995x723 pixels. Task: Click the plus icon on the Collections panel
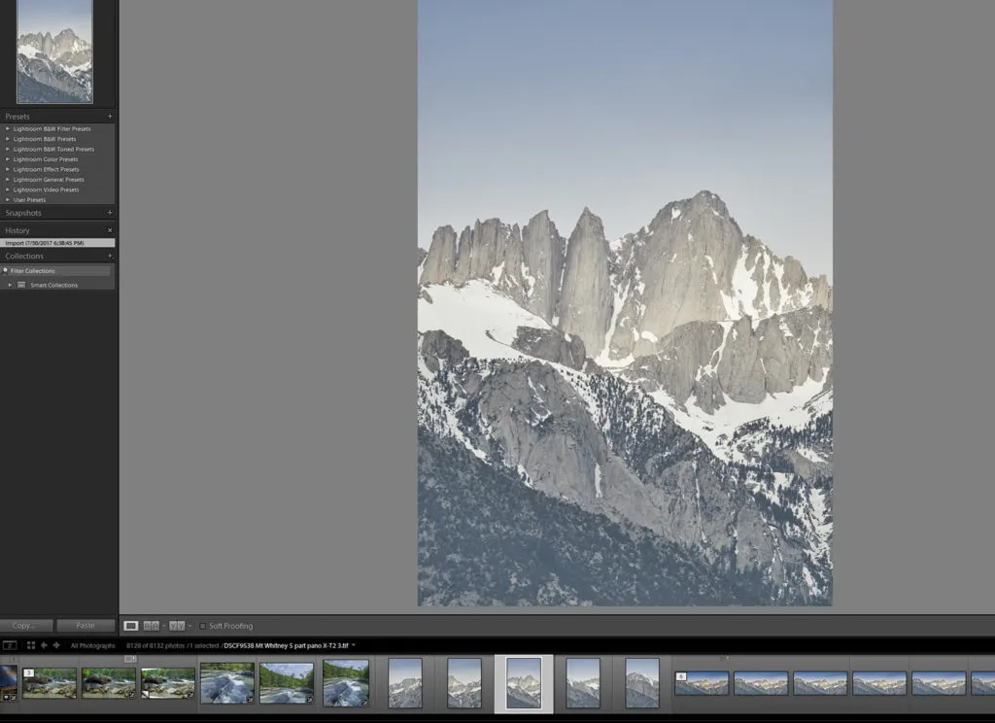(x=109, y=255)
